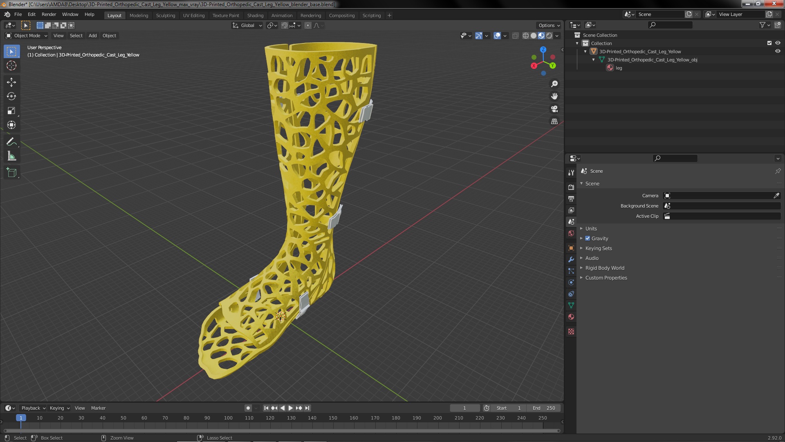Click the End frame 250 field
The height and width of the screenshot is (442, 785).
[x=544, y=408]
